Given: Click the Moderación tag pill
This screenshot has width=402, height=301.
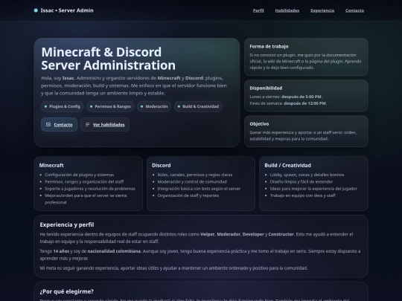Looking at the screenshot, I should pos(154,106).
